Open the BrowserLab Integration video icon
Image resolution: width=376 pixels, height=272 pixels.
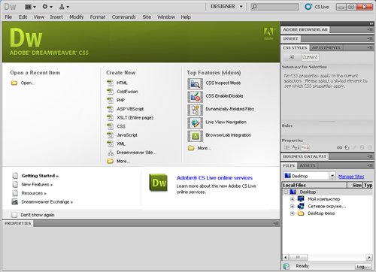coord(195,136)
